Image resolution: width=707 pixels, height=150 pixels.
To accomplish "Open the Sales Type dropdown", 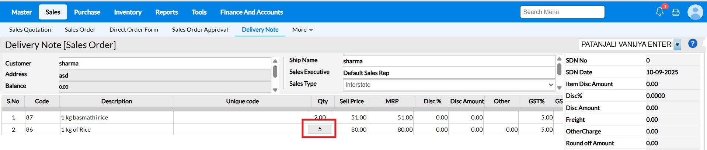I will (x=449, y=85).
